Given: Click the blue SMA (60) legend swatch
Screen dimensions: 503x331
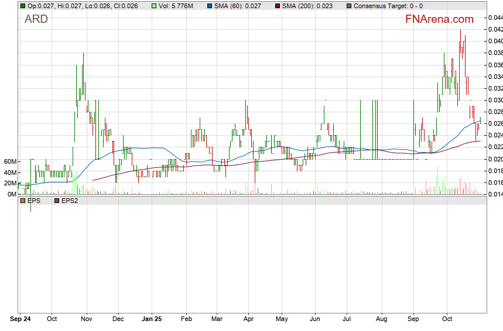Looking at the screenshot, I should coord(210,6).
